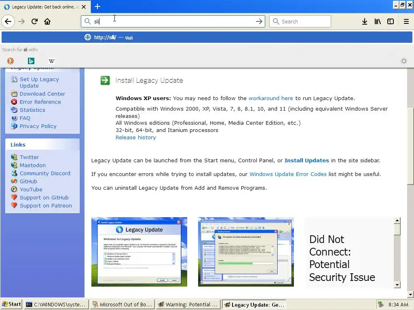The image size is (414, 310).
Task: Click the embedded frame's scroll down arrow
Action: pos(397,285)
